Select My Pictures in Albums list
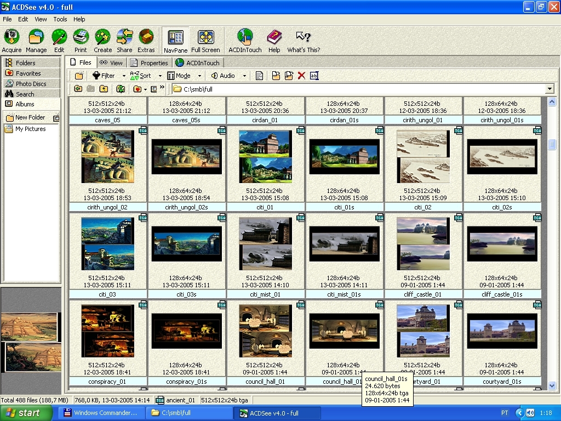Viewport: 561px width, 421px height. coord(30,129)
